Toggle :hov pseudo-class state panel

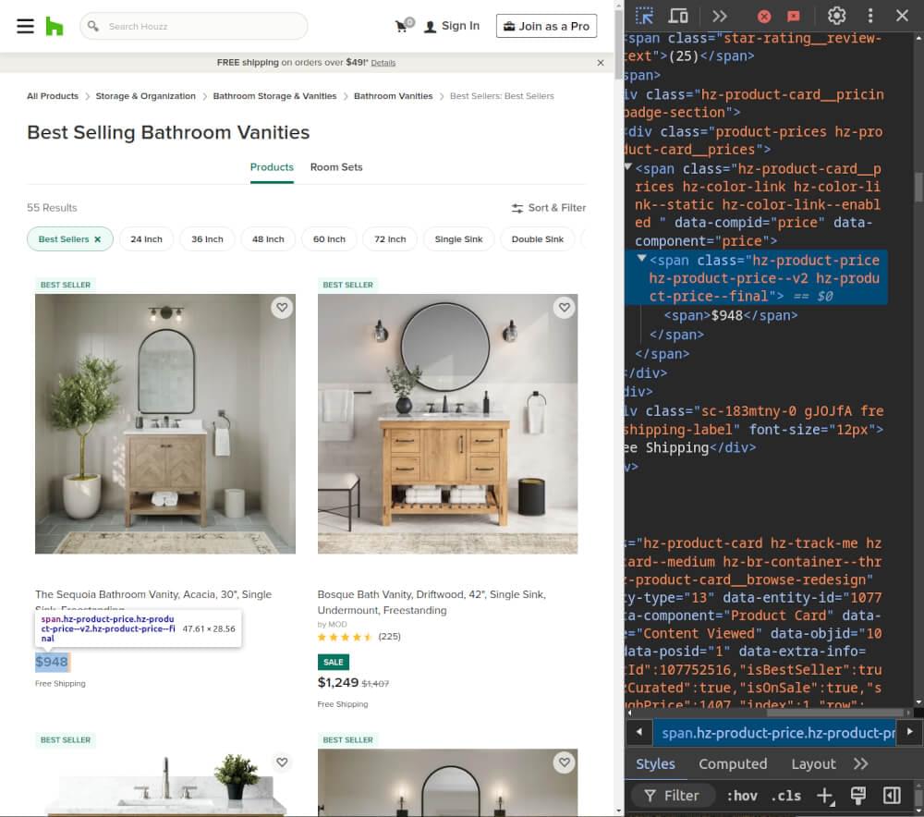click(x=742, y=795)
